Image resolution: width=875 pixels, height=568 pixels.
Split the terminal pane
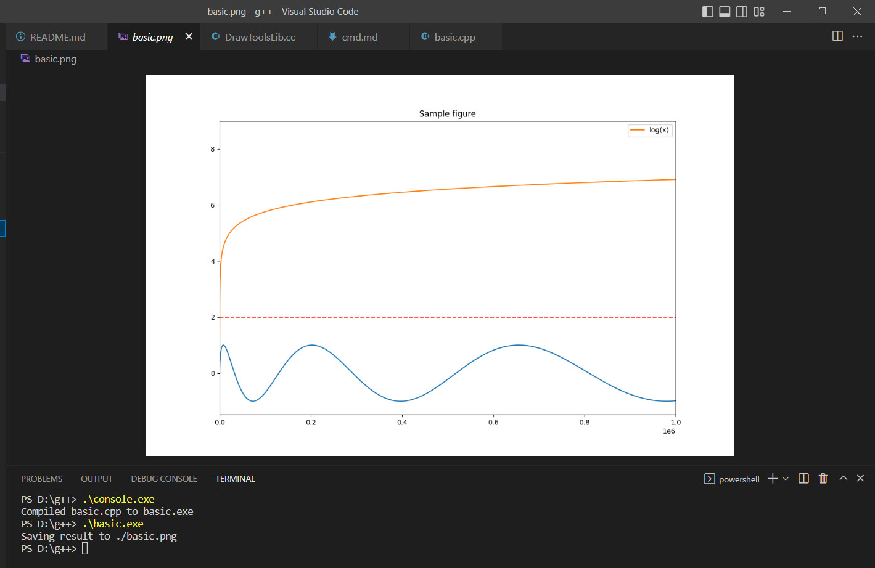point(803,479)
